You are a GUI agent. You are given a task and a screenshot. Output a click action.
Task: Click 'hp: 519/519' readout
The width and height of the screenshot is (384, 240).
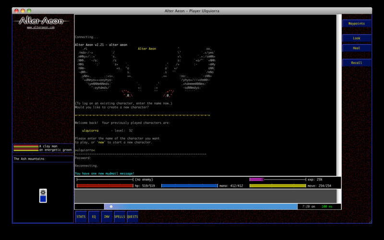(145, 186)
